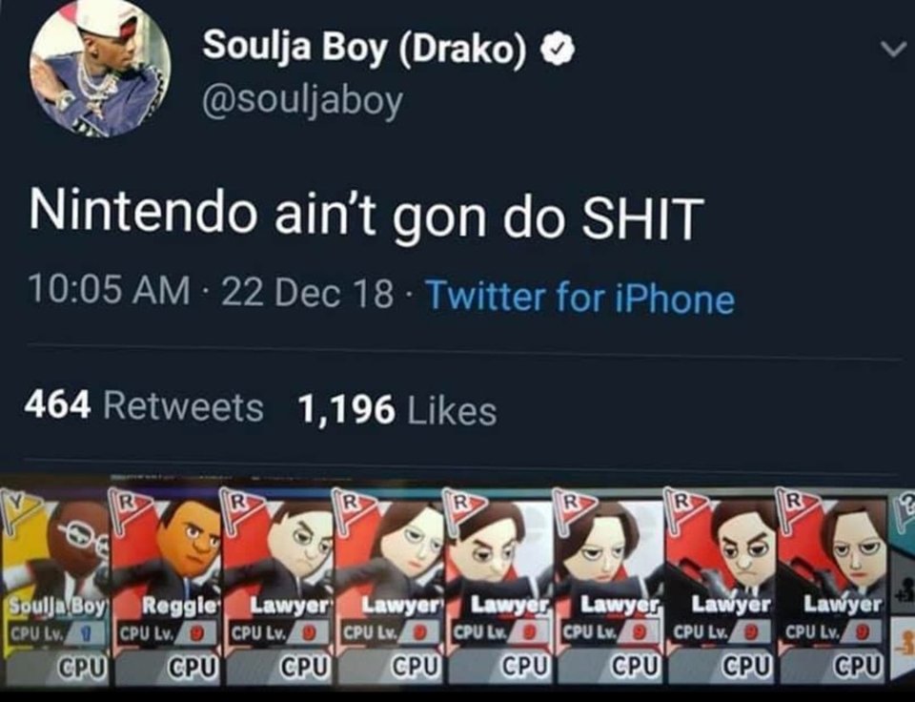Adjust CPU Lv. of Reggie

pyautogui.click(x=168, y=632)
